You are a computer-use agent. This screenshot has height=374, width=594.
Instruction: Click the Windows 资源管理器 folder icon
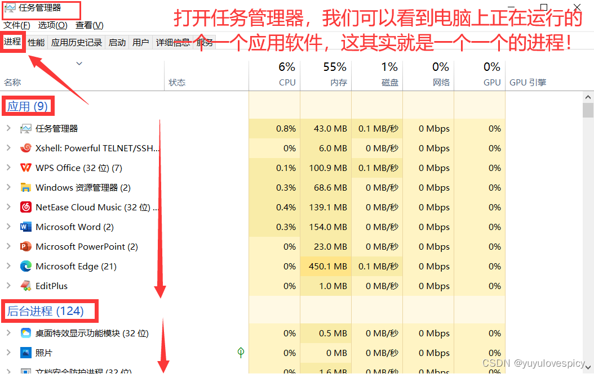coord(26,188)
